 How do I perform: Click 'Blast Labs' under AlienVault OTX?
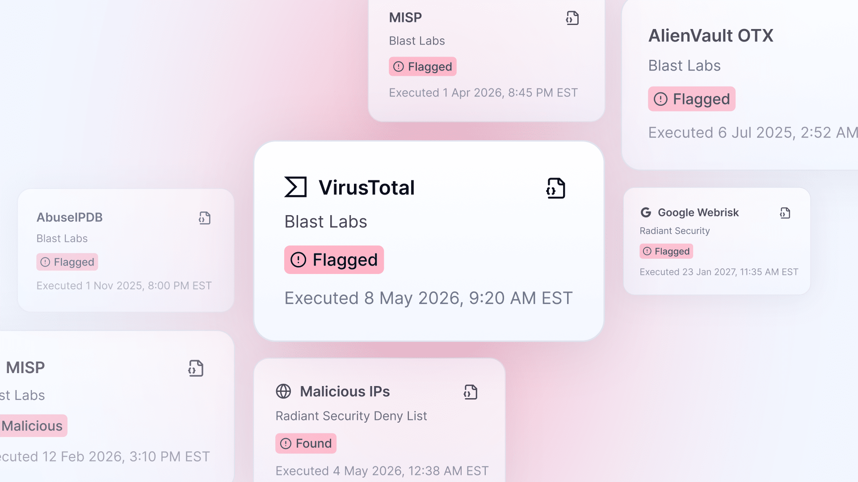(684, 66)
